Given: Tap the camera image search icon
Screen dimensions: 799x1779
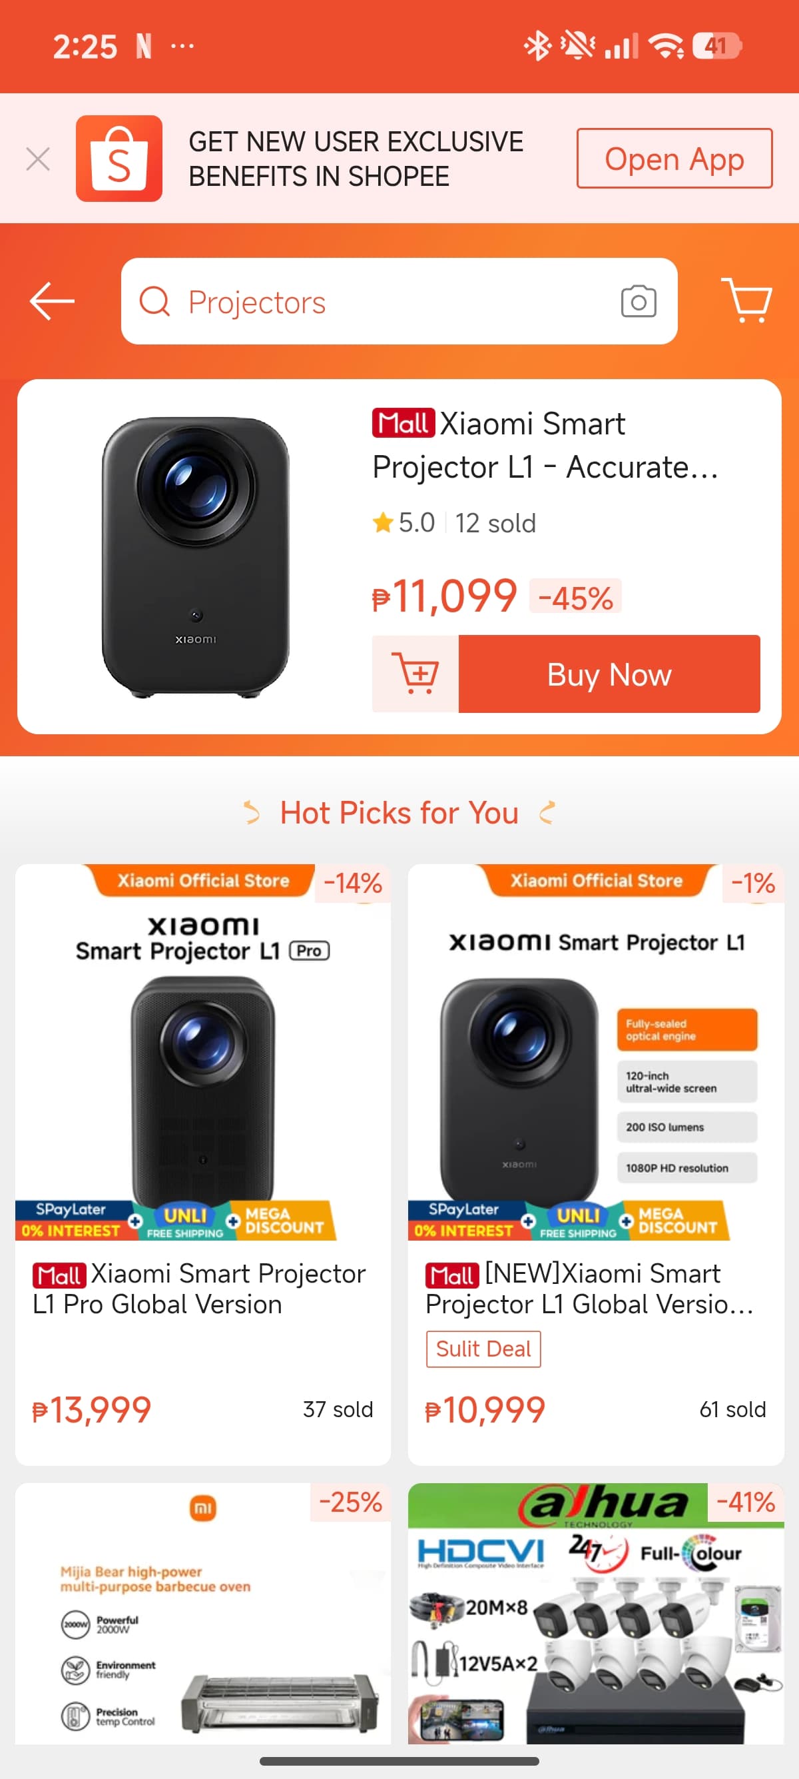Looking at the screenshot, I should click(x=639, y=301).
